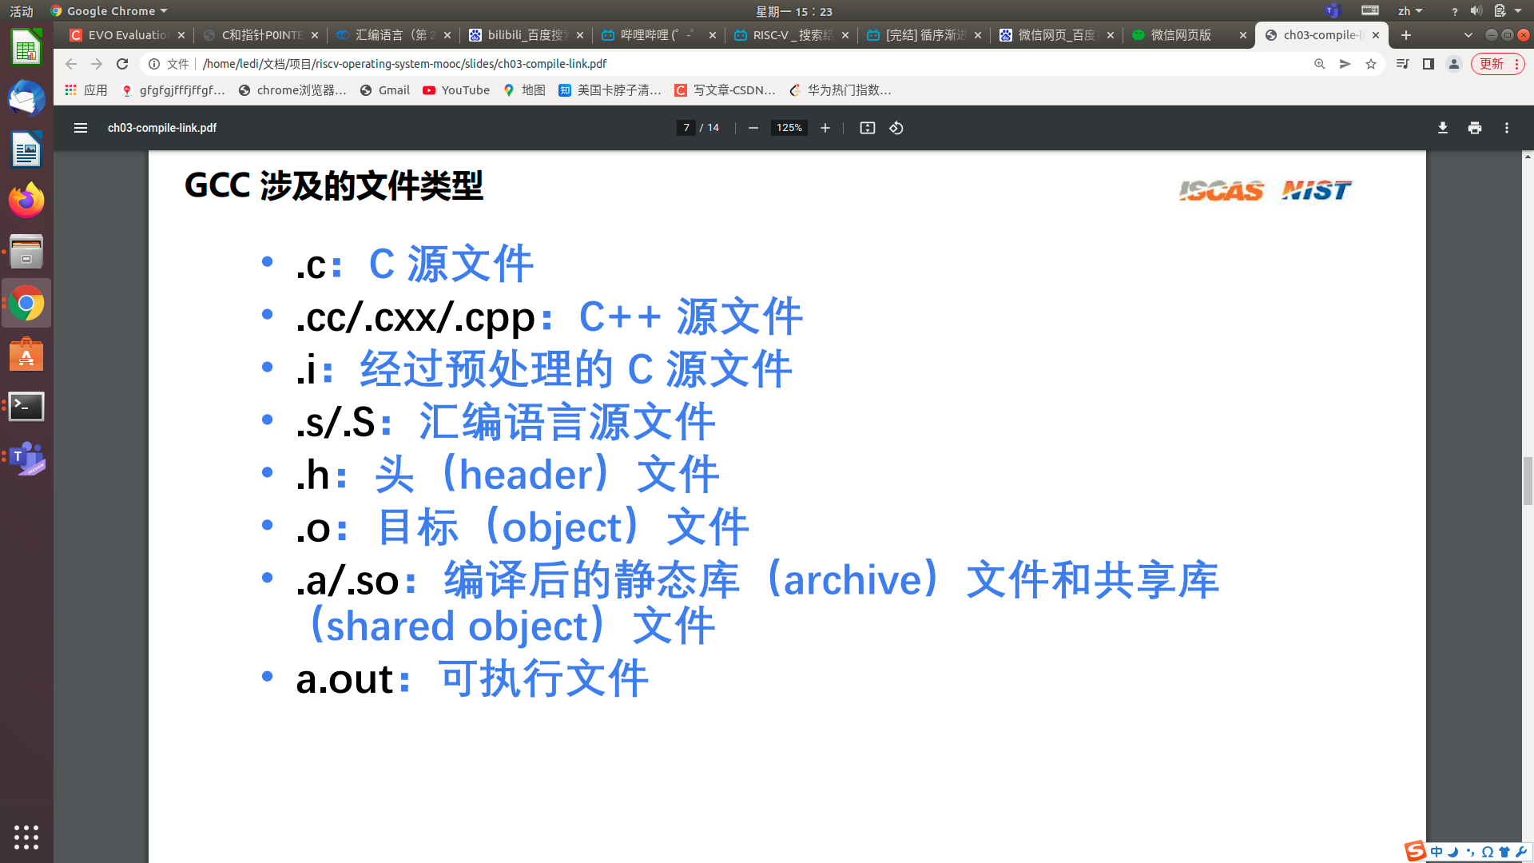Click the fit to page icon

click(867, 128)
